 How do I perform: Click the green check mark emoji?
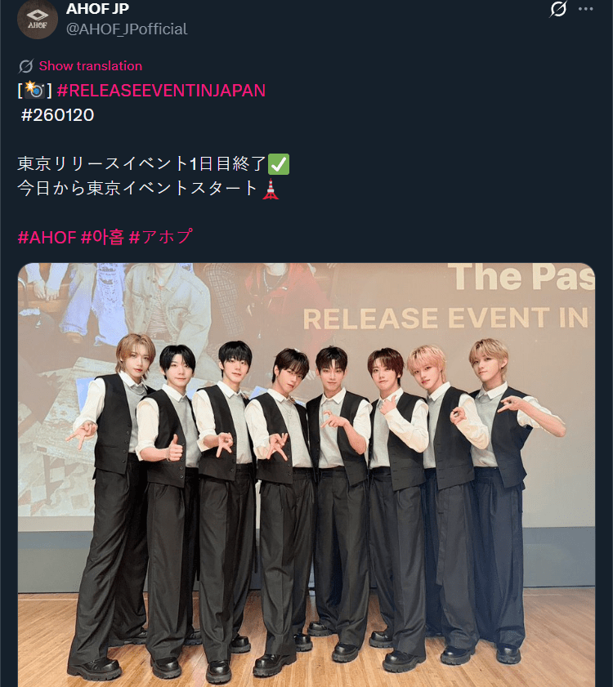pos(279,164)
